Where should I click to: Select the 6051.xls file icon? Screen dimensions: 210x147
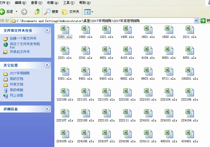[x=190, y=50]
